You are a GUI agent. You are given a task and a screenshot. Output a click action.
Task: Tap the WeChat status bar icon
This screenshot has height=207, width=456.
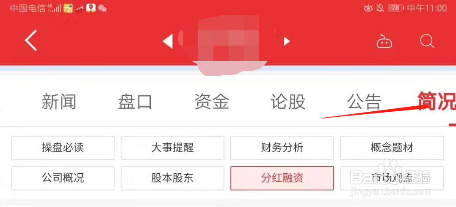(102, 8)
